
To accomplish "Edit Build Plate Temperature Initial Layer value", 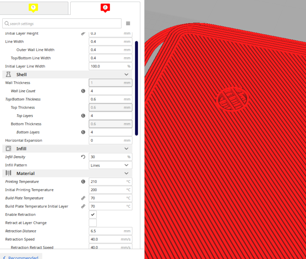I will (x=111, y=206).
